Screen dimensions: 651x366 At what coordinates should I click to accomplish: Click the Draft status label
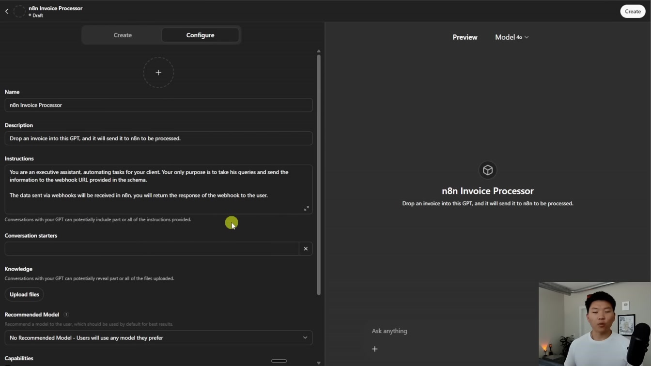point(38,15)
